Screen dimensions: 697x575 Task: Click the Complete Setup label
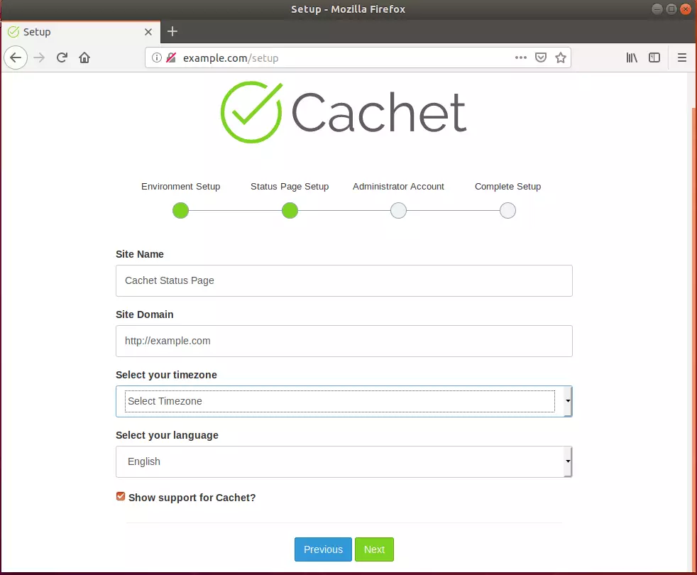coord(507,186)
